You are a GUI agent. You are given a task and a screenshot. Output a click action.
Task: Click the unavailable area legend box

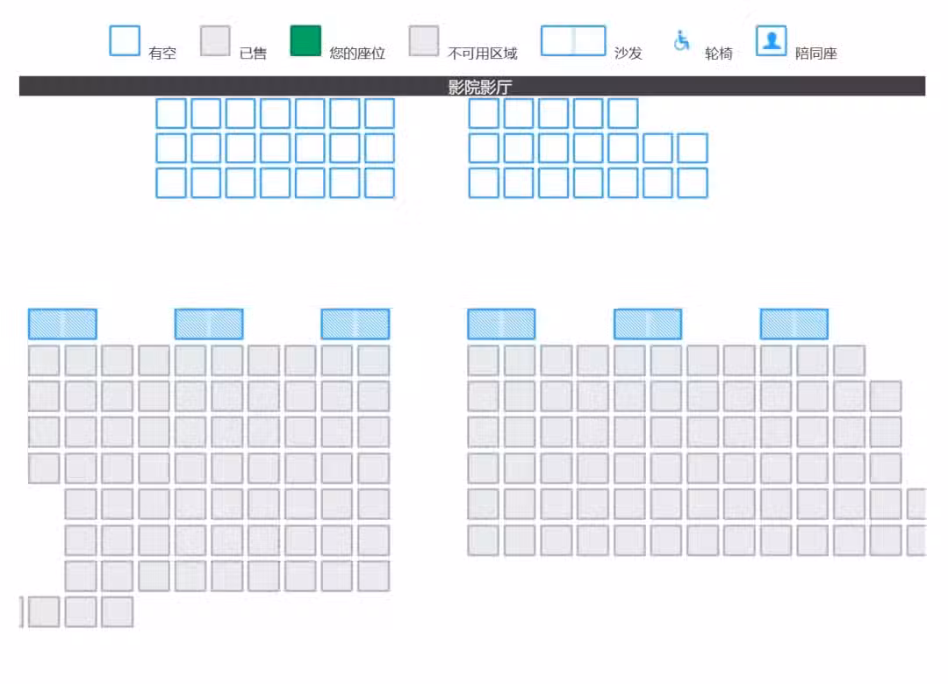pyautogui.click(x=424, y=41)
